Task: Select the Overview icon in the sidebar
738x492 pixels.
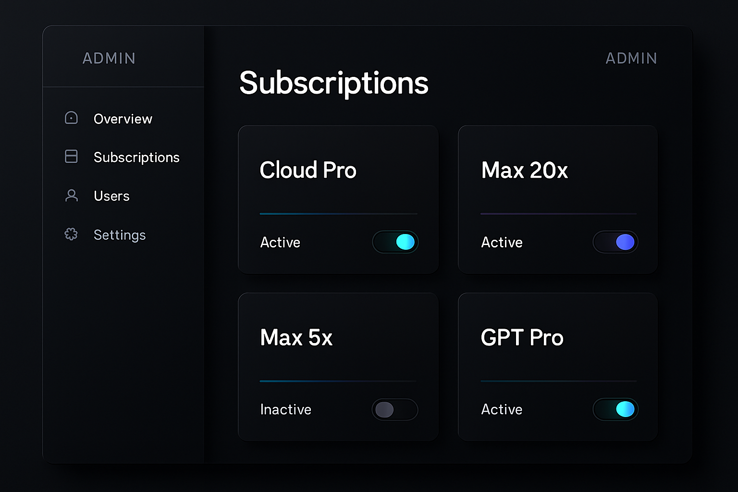Action: click(71, 118)
